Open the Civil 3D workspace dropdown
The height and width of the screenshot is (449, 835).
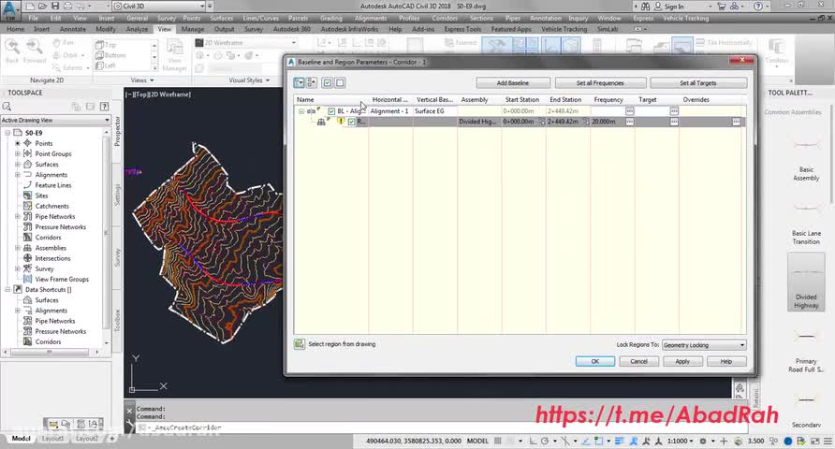[160, 7]
